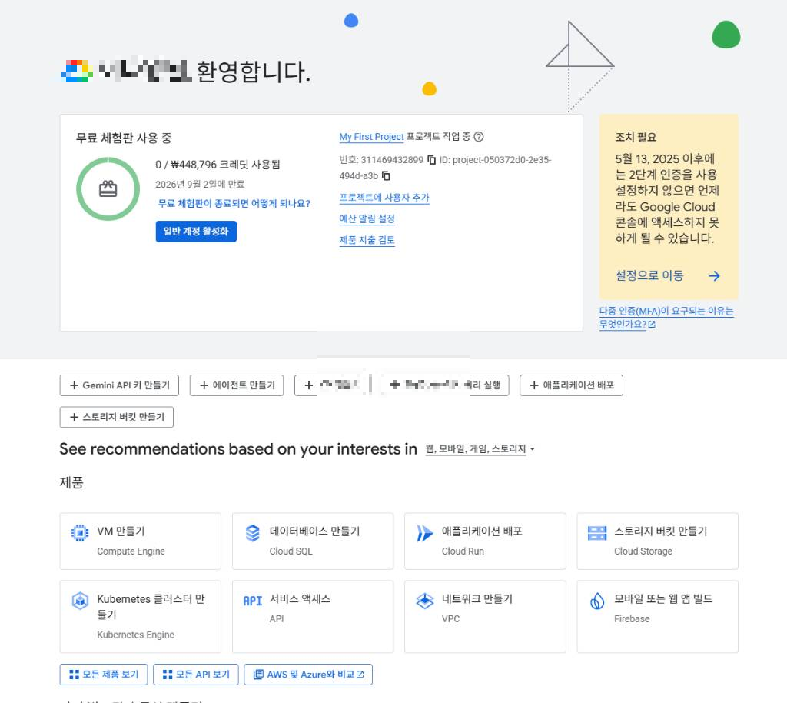Click the chip ending in 쿼리 실행
Viewport: 787px width, 703px height.
[x=446, y=385]
